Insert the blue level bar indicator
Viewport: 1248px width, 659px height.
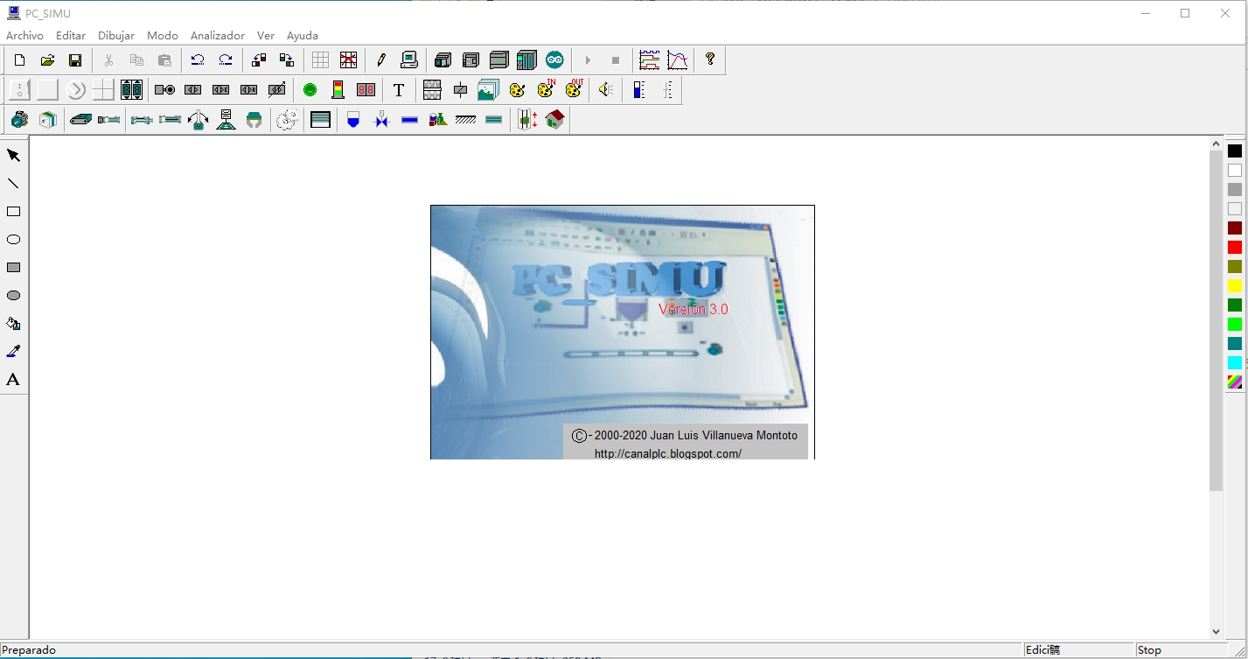(639, 90)
